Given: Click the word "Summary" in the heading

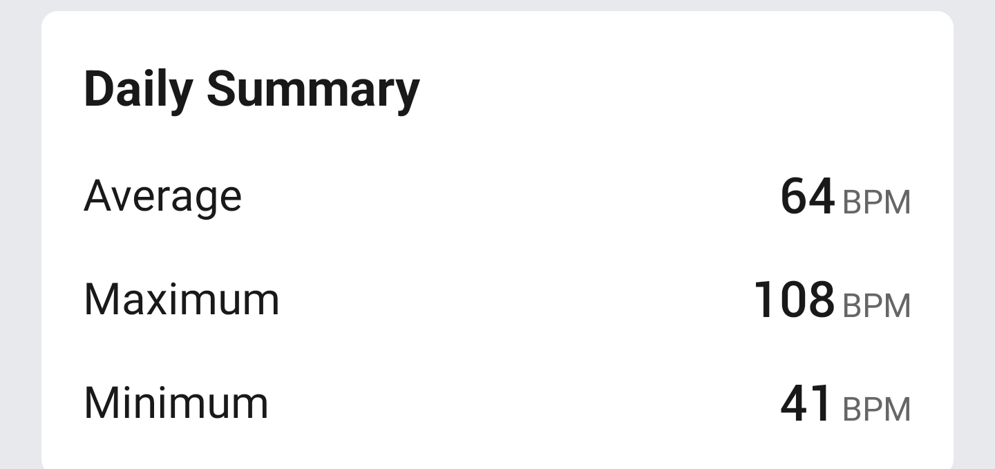Looking at the screenshot, I should point(312,90).
